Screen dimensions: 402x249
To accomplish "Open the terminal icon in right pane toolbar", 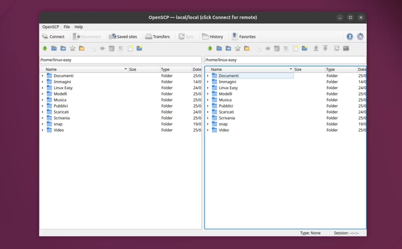I will point(346,48).
